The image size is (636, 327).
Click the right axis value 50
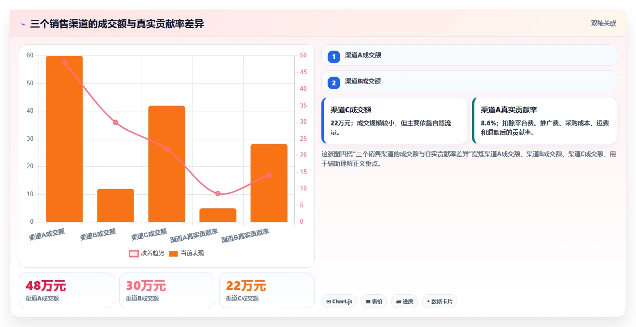(x=303, y=55)
